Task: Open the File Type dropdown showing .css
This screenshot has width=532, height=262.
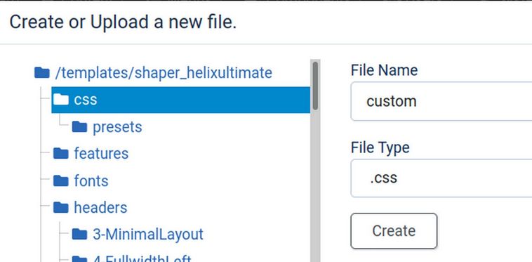Action: coord(441,178)
